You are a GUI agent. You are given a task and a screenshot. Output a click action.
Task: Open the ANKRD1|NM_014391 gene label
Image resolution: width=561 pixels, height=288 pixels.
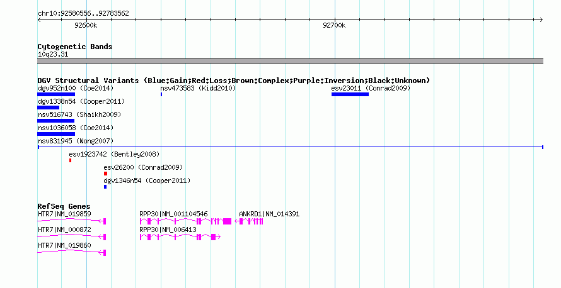coord(269,214)
